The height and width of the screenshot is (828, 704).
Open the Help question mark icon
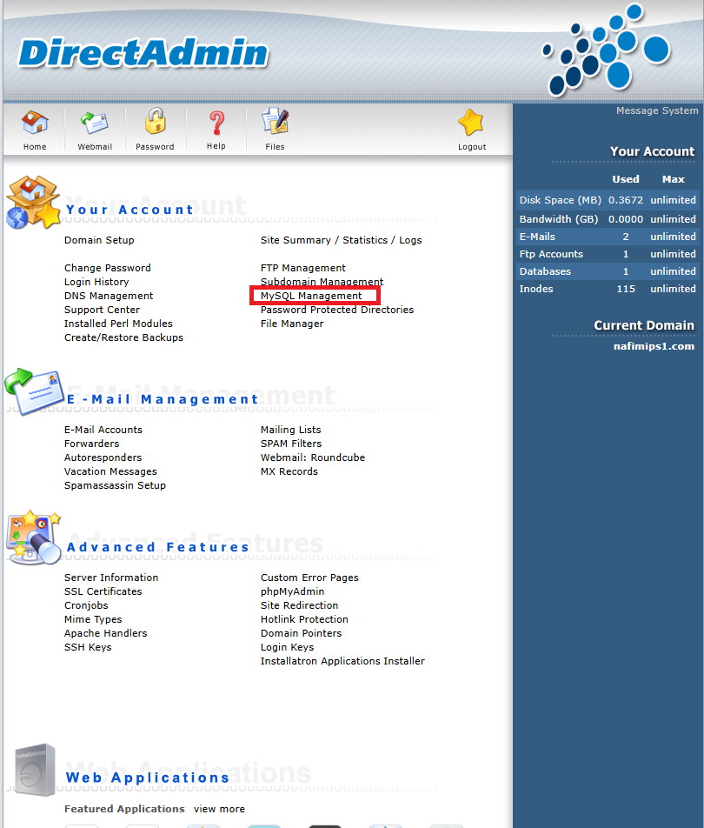tap(216, 123)
